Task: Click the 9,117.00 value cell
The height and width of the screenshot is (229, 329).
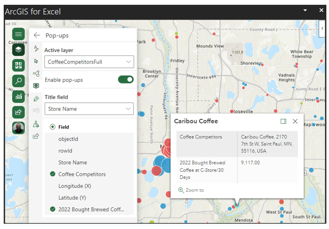Action: [x=250, y=163]
